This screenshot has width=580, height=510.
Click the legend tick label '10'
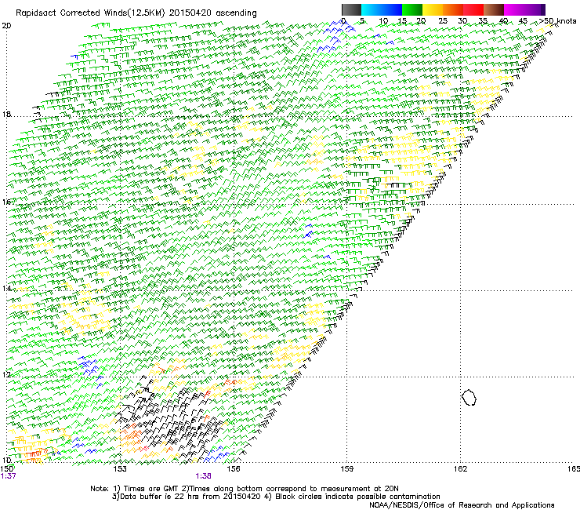click(383, 21)
